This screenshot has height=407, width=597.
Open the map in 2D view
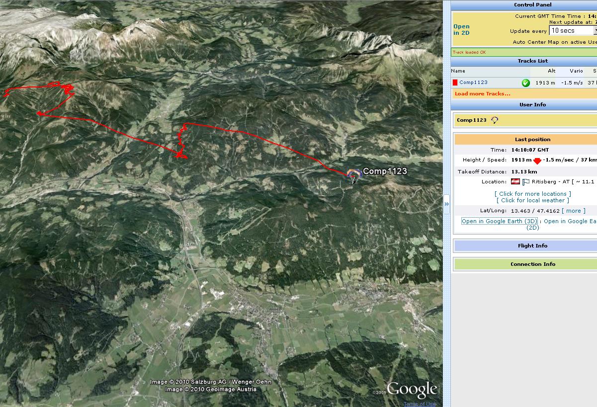(461, 30)
